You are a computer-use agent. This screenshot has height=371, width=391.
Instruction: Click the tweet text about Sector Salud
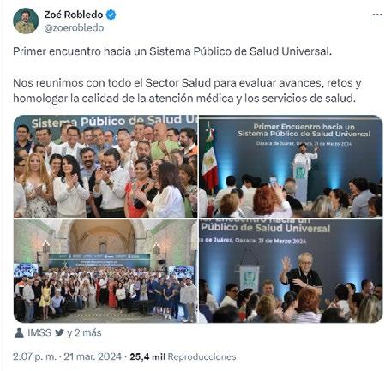point(187,90)
